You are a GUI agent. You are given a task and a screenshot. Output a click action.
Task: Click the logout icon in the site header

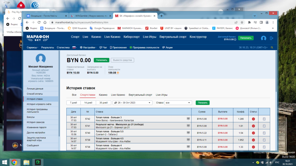coord(271,38)
